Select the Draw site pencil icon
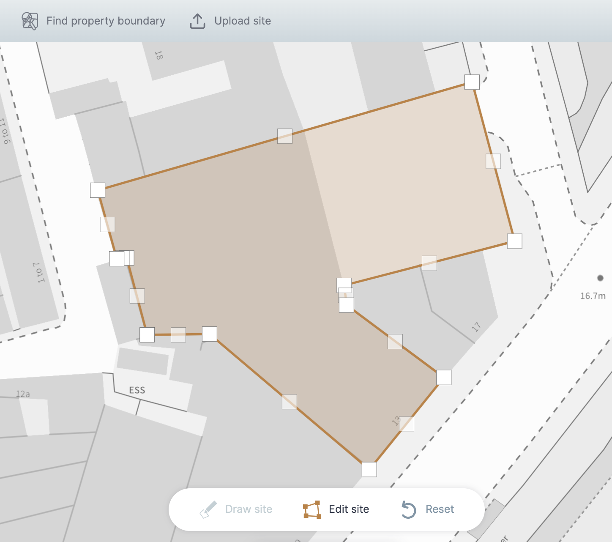 pyautogui.click(x=208, y=509)
